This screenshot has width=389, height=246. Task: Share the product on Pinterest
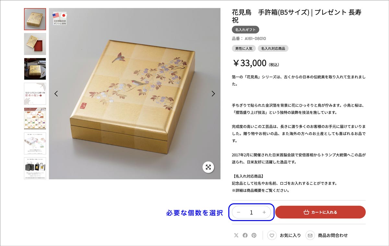tap(254, 235)
